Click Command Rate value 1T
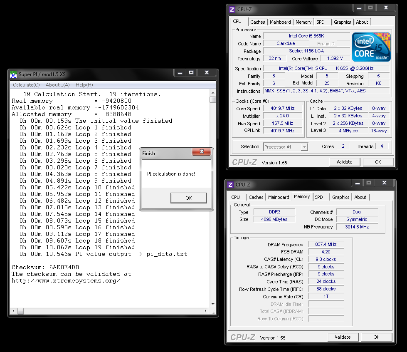This screenshot has width=407, height=352. [x=326, y=296]
